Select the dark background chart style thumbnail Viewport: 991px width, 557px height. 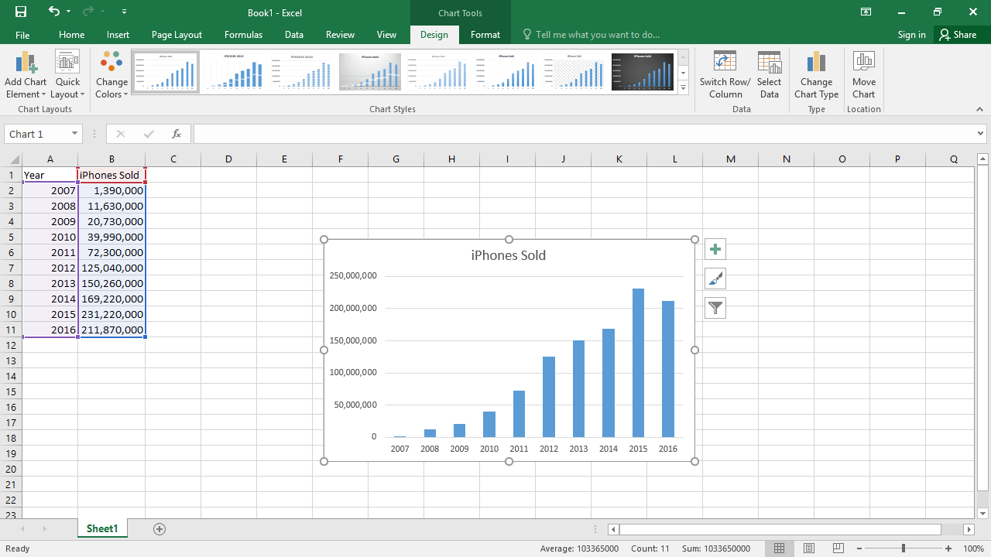pos(643,72)
